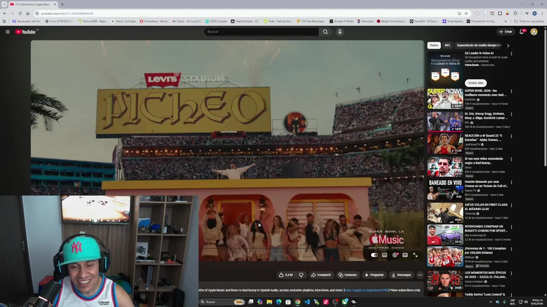Screen dimensions: 547x307
Task: Open 'ASÍ ES VOLAR EN FIRST CLASS' title
Action: 486,207
